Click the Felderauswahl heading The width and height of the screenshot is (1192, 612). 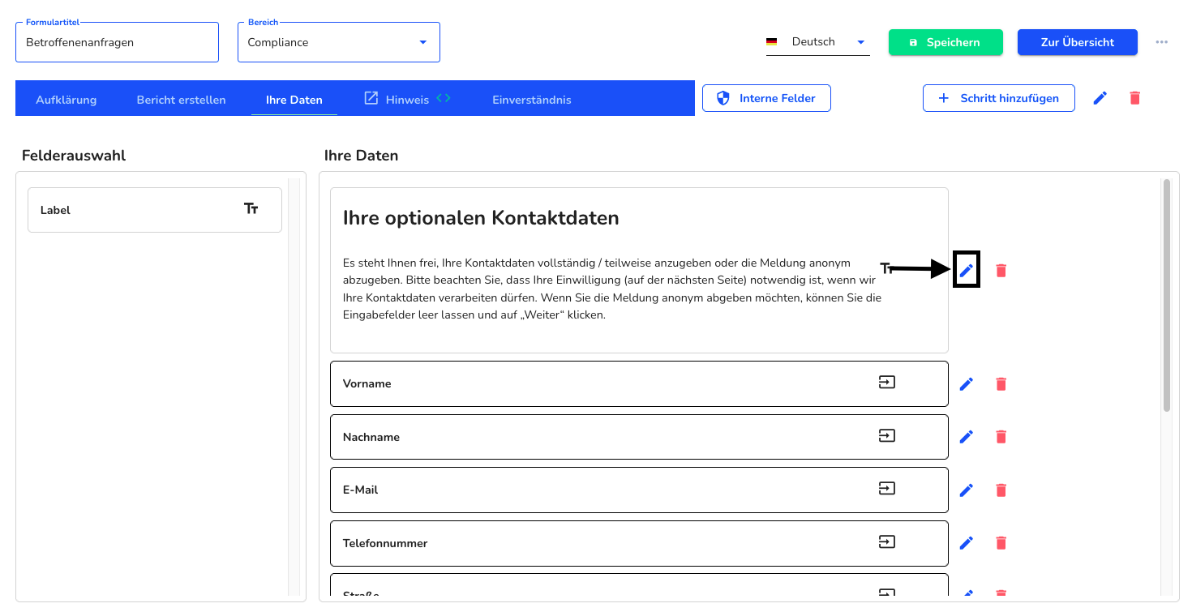[x=74, y=156]
